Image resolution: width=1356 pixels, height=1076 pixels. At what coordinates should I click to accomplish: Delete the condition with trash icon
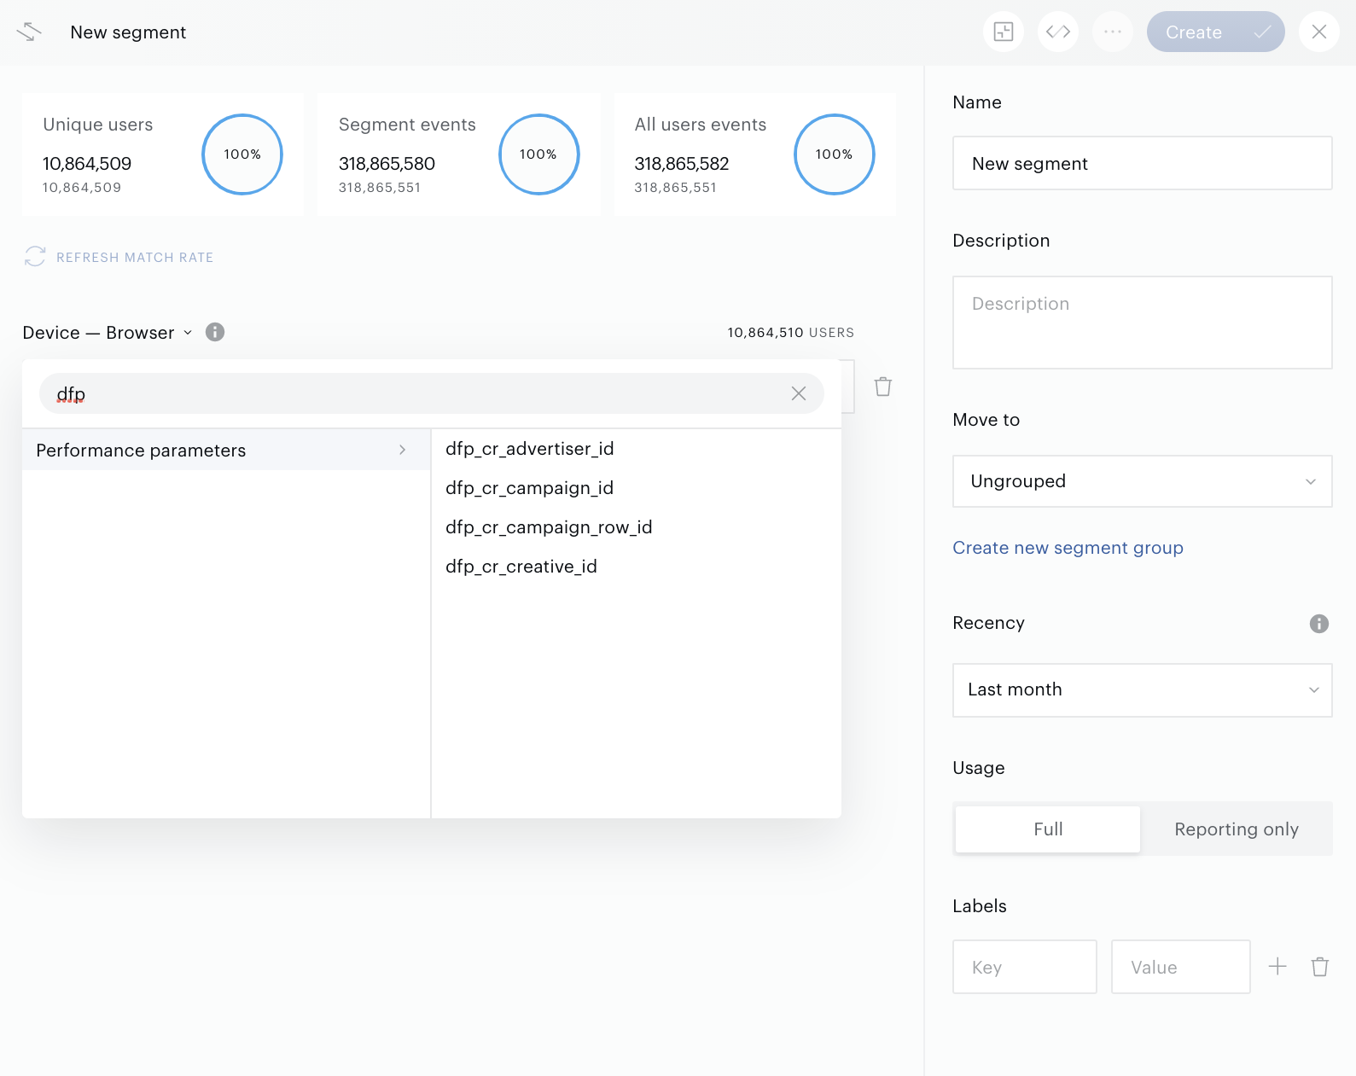point(883,387)
